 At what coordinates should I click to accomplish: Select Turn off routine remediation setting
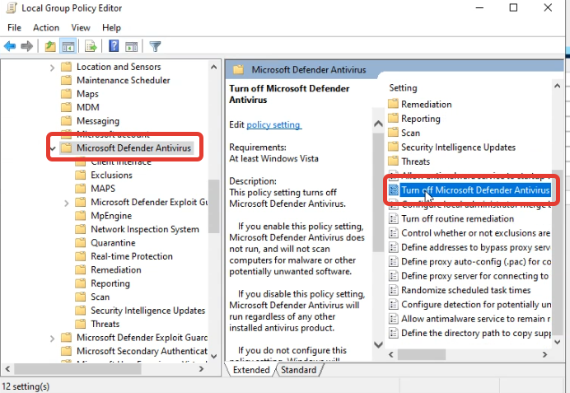tap(457, 218)
